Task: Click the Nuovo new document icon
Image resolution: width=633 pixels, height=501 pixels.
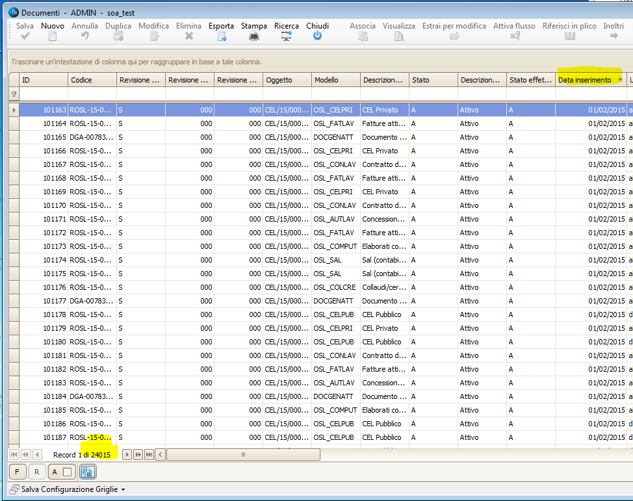Action: [53, 36]
